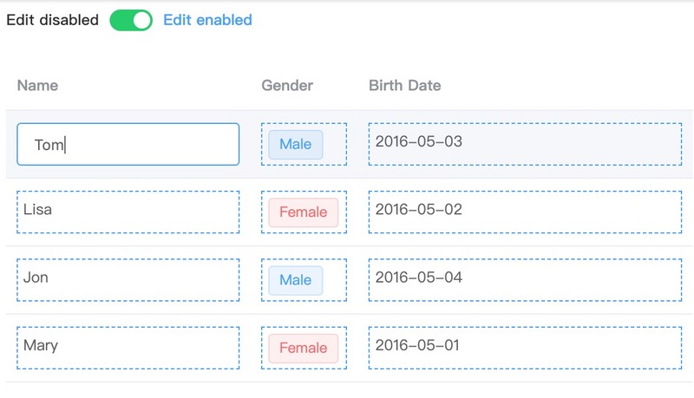Click the Edit disabled label
Image resolution: width=694 pixels, height=398 pixels.
tap(52, 20)
